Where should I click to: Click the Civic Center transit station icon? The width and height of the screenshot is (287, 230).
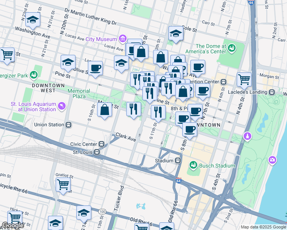(101, 144)
